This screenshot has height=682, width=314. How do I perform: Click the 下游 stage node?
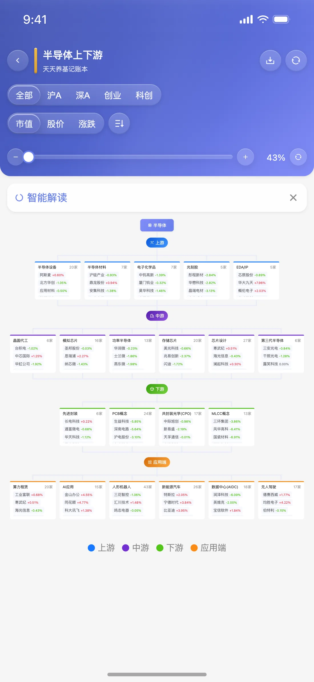(x=157, y=389)
